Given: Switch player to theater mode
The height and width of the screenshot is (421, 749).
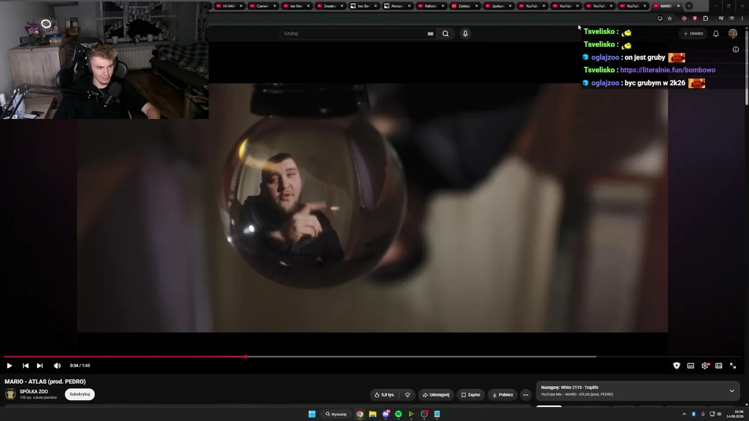Looking at the screenshot, I should [x=719, y=365].
